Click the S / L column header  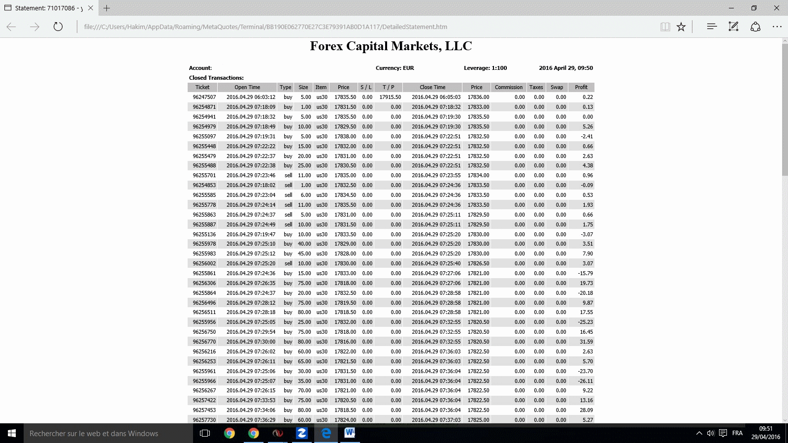coord(366,87)
